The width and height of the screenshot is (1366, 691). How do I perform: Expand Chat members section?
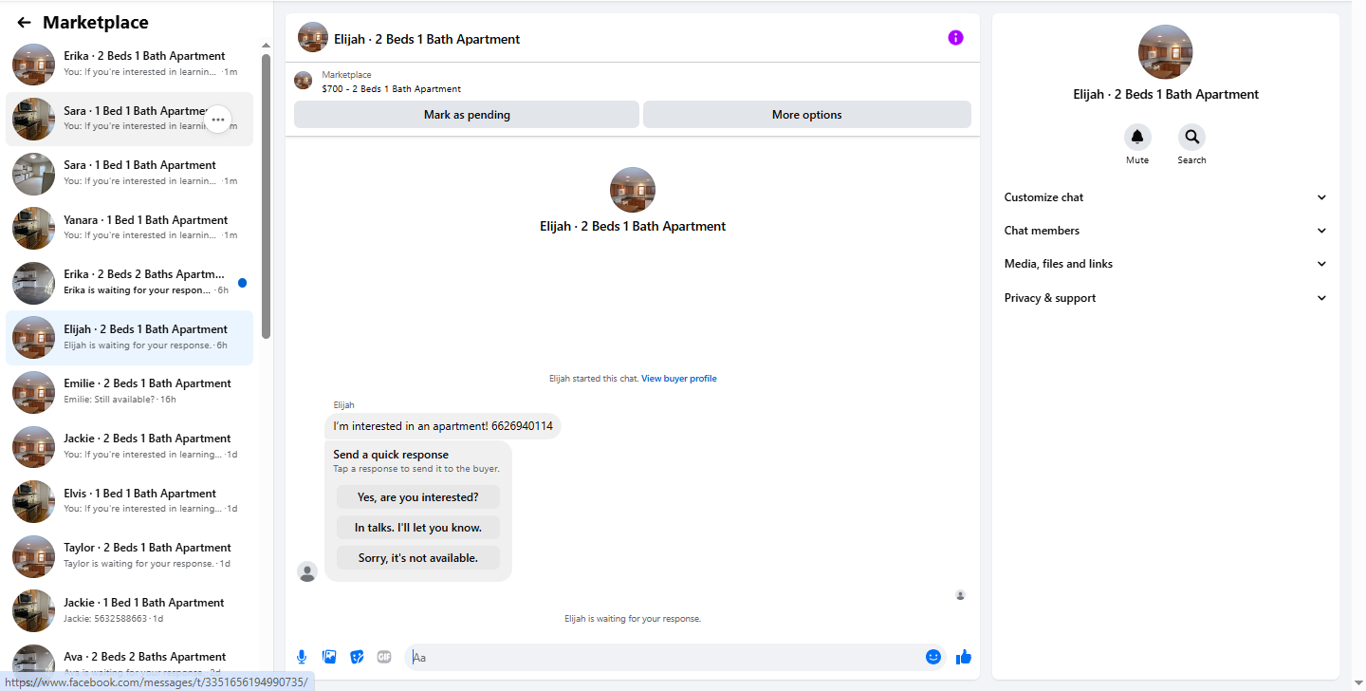click(1165, 231)
